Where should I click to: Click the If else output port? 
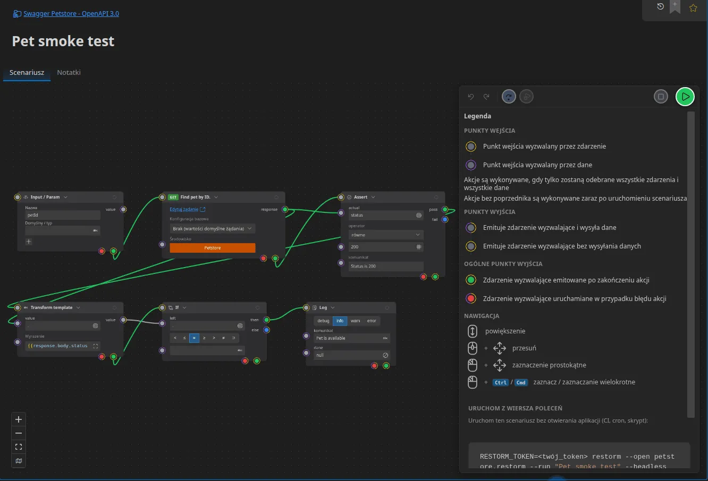266,330
